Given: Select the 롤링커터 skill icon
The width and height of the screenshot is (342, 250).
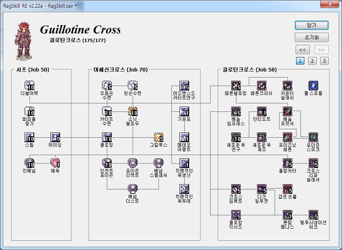Looking at the screenshot, I should pos(288,163).
